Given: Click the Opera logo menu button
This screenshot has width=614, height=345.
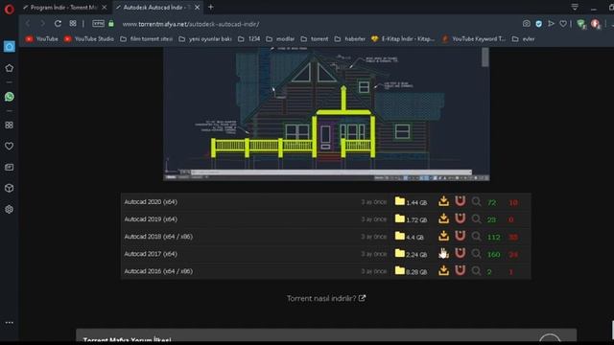Looking at the screenshot, I should pyautogui.click(x=9, y=9).
